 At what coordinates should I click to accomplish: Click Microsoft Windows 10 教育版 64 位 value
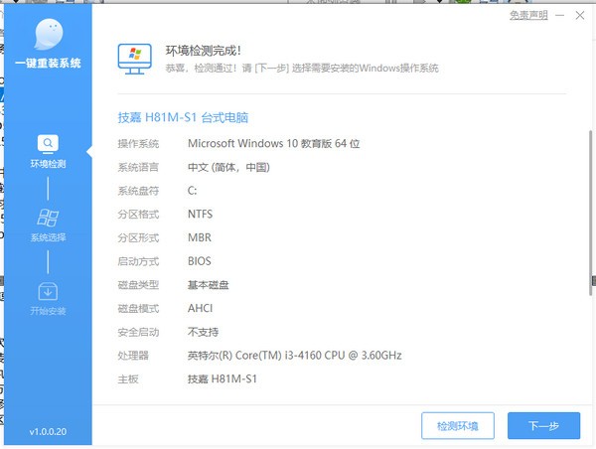(x=274, y=143)
